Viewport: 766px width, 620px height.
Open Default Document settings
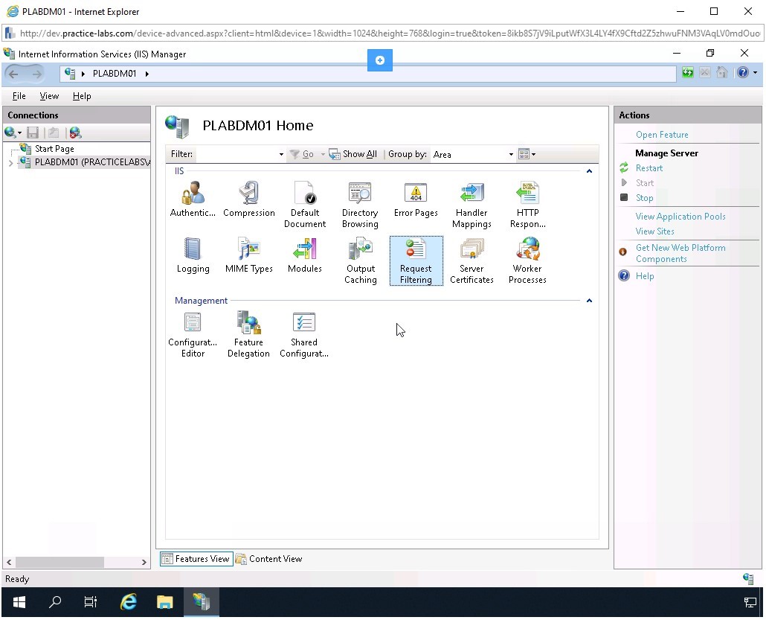point(305,197)
